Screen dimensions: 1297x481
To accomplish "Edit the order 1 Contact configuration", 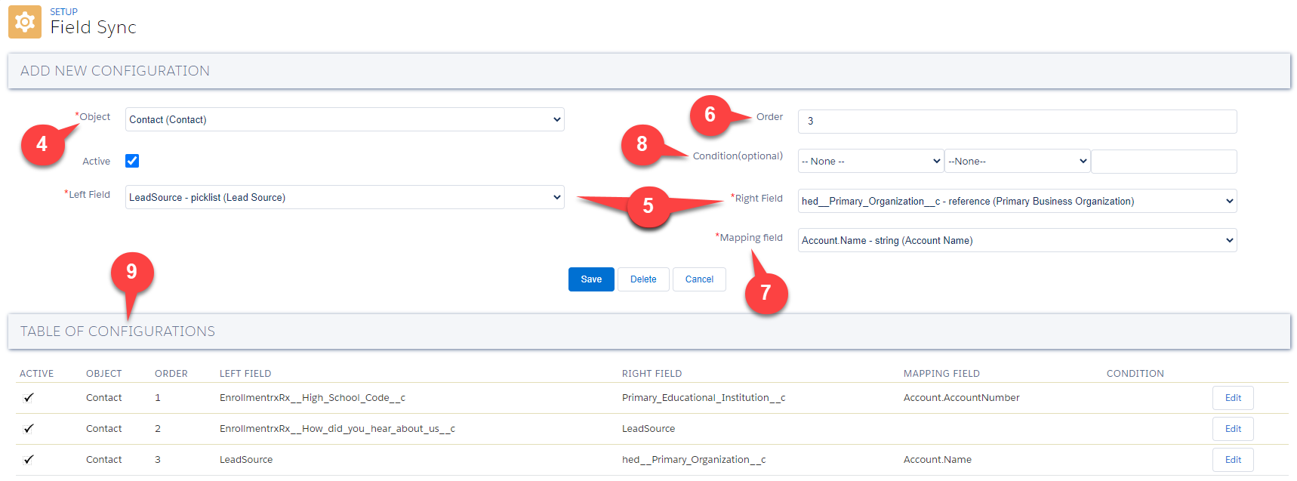I will (x=1233, y=398).
